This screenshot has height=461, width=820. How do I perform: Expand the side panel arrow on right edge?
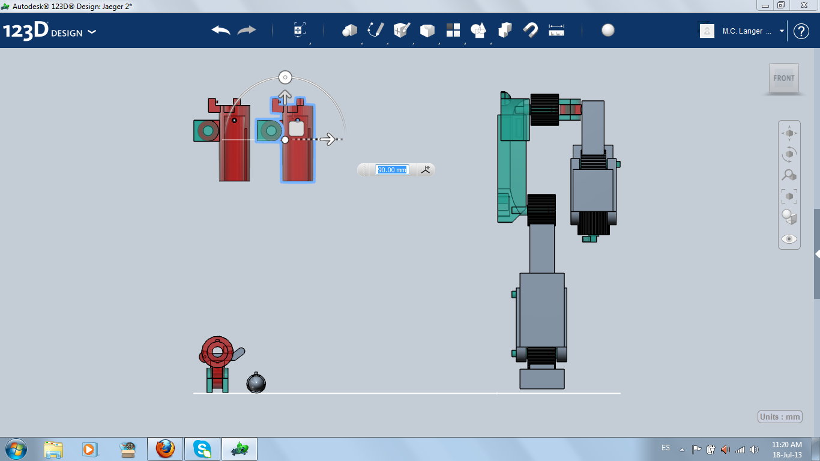coord(817,254)
